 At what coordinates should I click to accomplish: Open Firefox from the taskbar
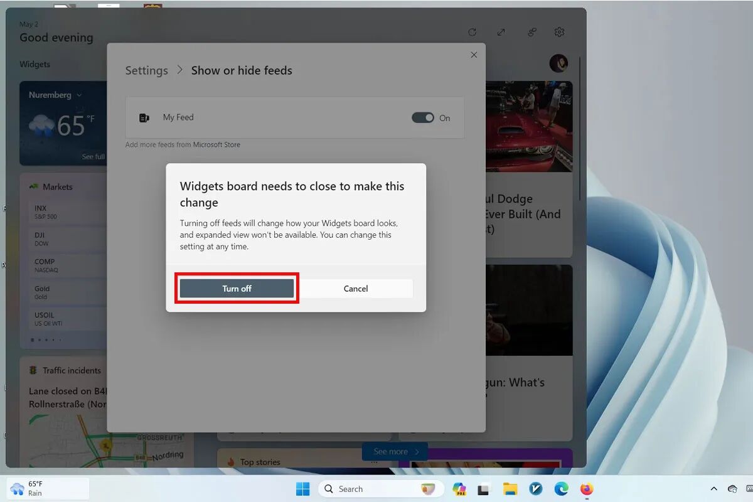587,489
